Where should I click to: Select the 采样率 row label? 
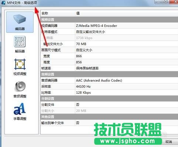point(46,86)
